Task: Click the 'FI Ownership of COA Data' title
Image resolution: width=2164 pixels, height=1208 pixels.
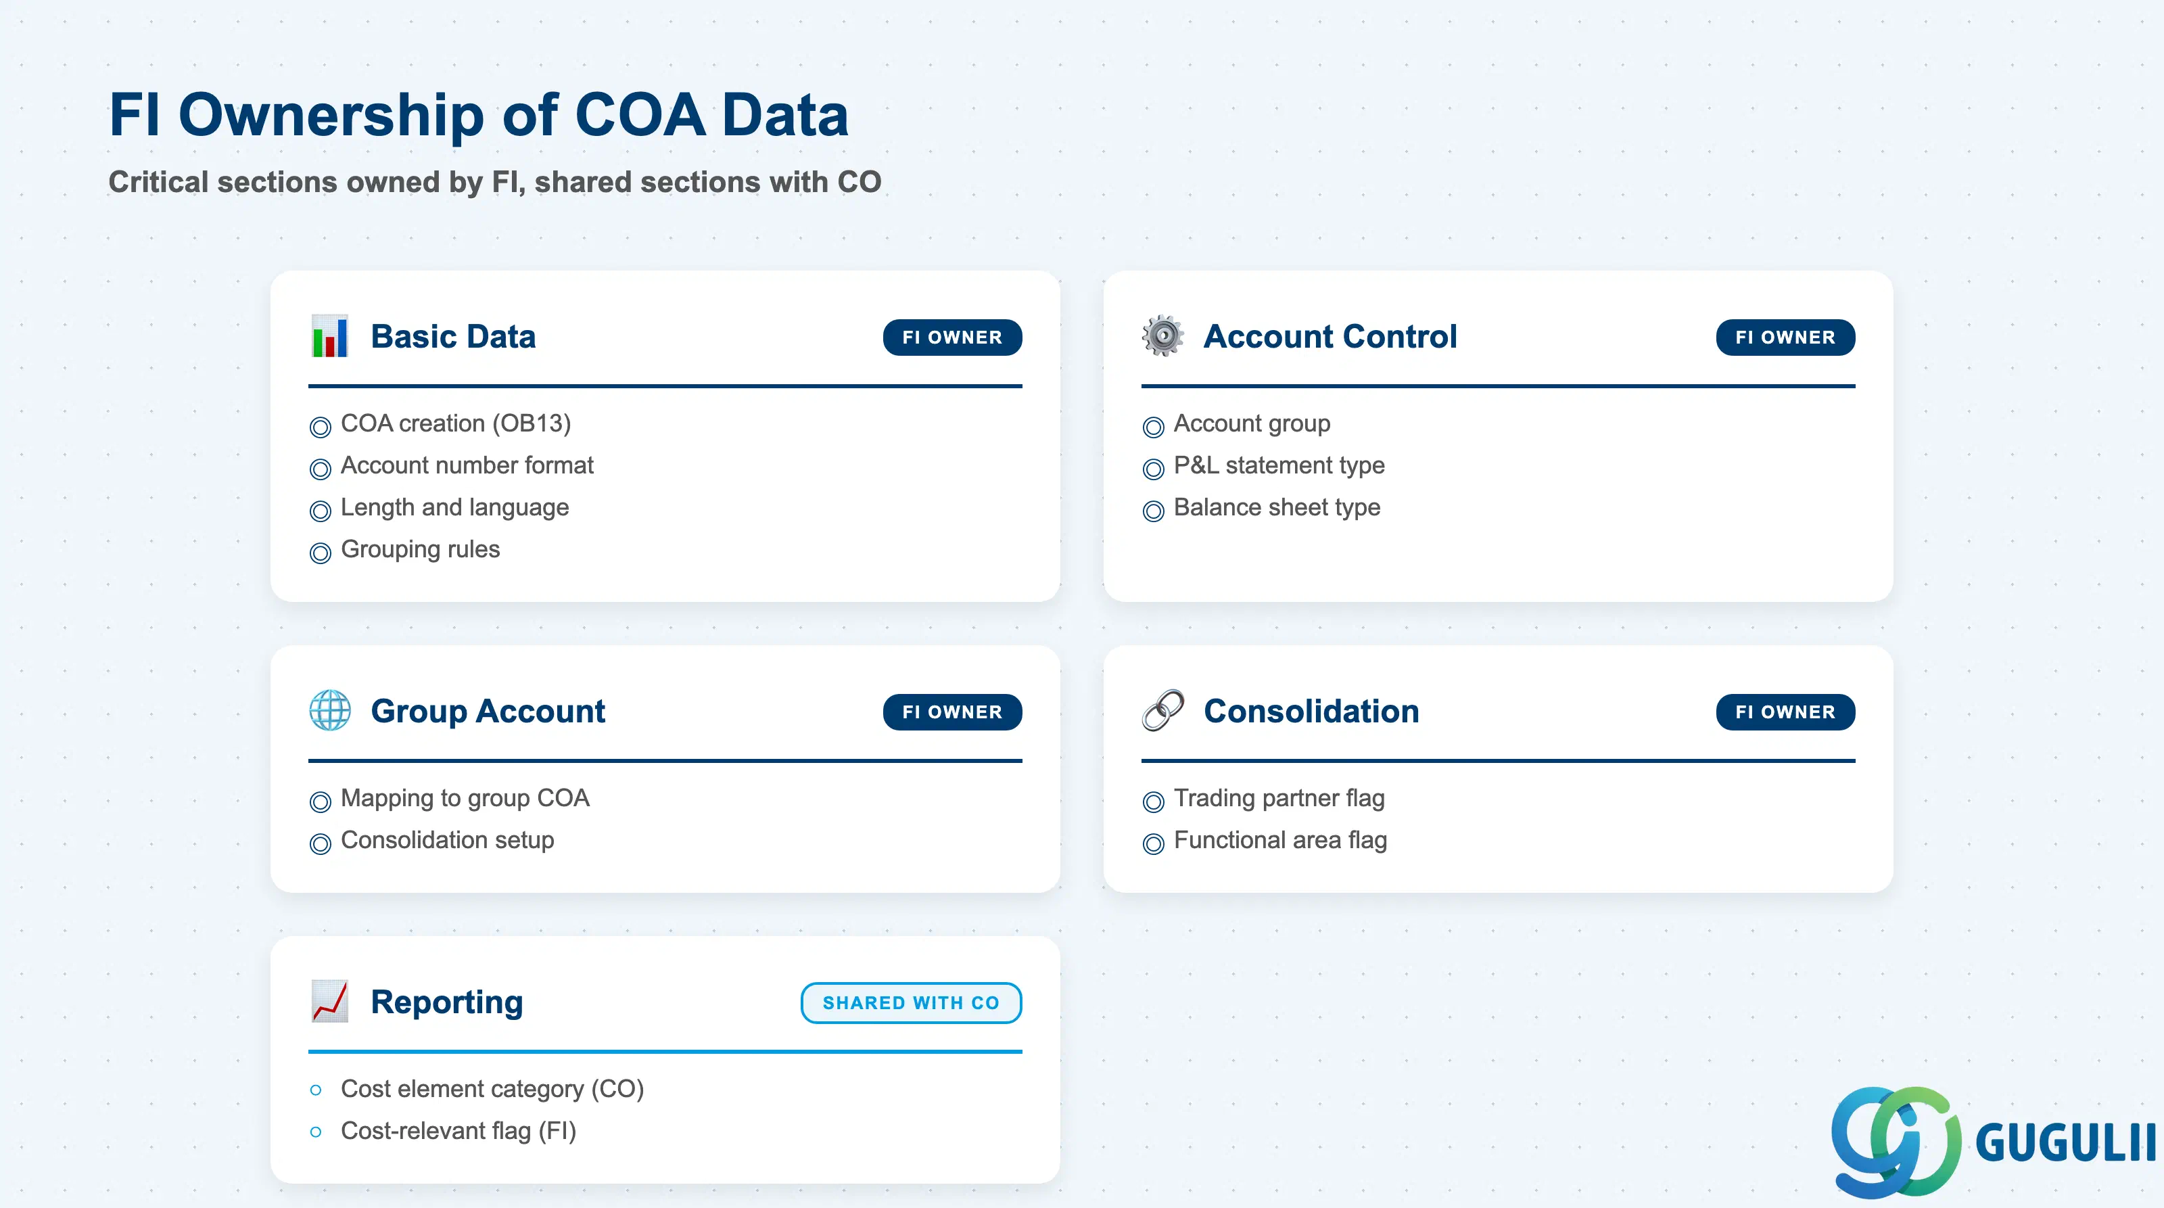Action: (479, 114)
